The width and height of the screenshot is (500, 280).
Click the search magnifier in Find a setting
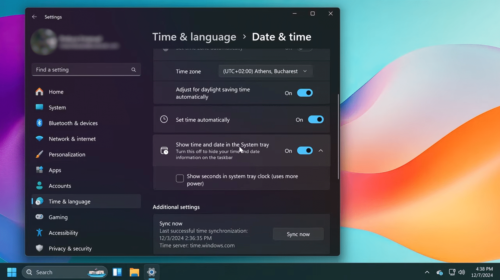tap(133, 69)
